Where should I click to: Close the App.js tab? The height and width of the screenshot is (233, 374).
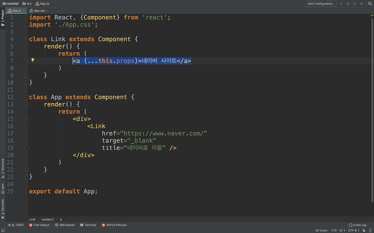pyautogui.click(x=24, y=11)
